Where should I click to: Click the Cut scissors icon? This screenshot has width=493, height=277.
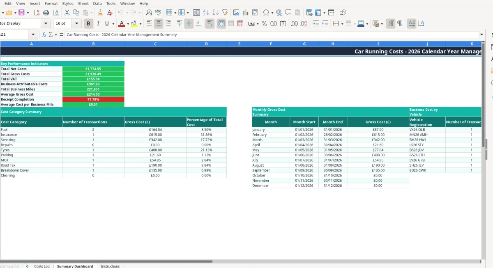[x=67, y=13]
